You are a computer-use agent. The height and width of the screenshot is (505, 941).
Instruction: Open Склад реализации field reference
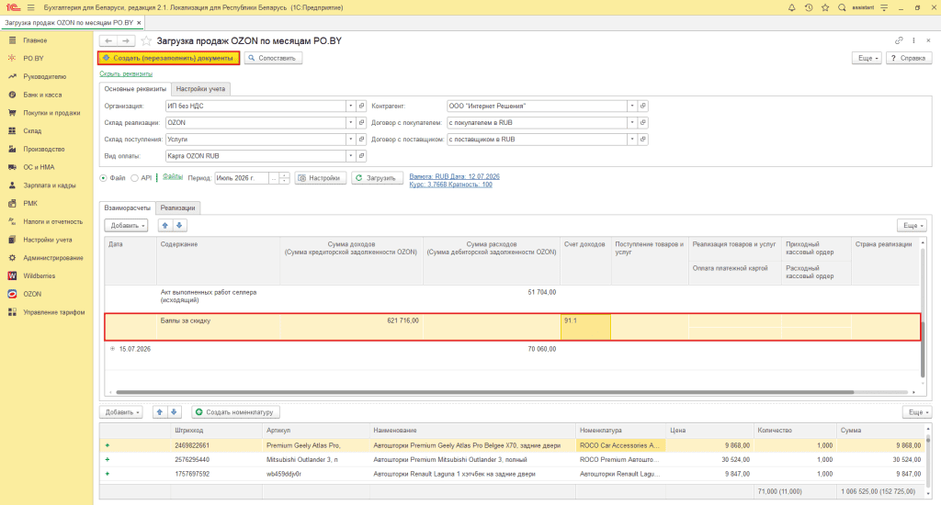point(361,122)
